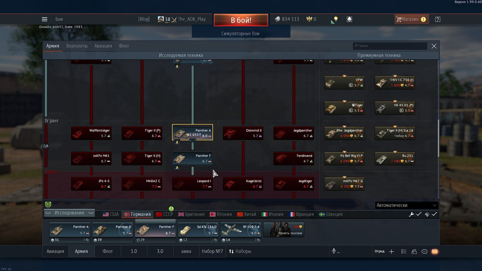Select the Tiger II (H) vehicle
This screenshot has height=271, width=482.
point(142,158)
